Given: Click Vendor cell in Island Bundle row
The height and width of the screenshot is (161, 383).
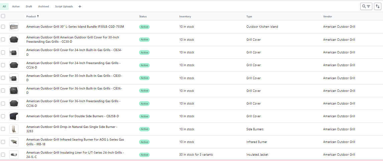Looking at the screenshot, I should pos(339,27).
